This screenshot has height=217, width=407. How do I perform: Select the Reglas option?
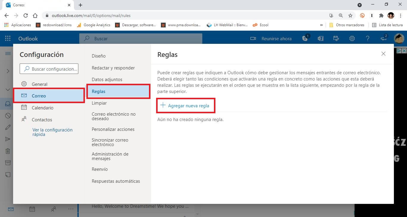(118, 92)
